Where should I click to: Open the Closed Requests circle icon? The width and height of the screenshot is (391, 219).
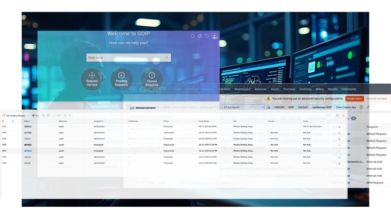click(152, 79)
